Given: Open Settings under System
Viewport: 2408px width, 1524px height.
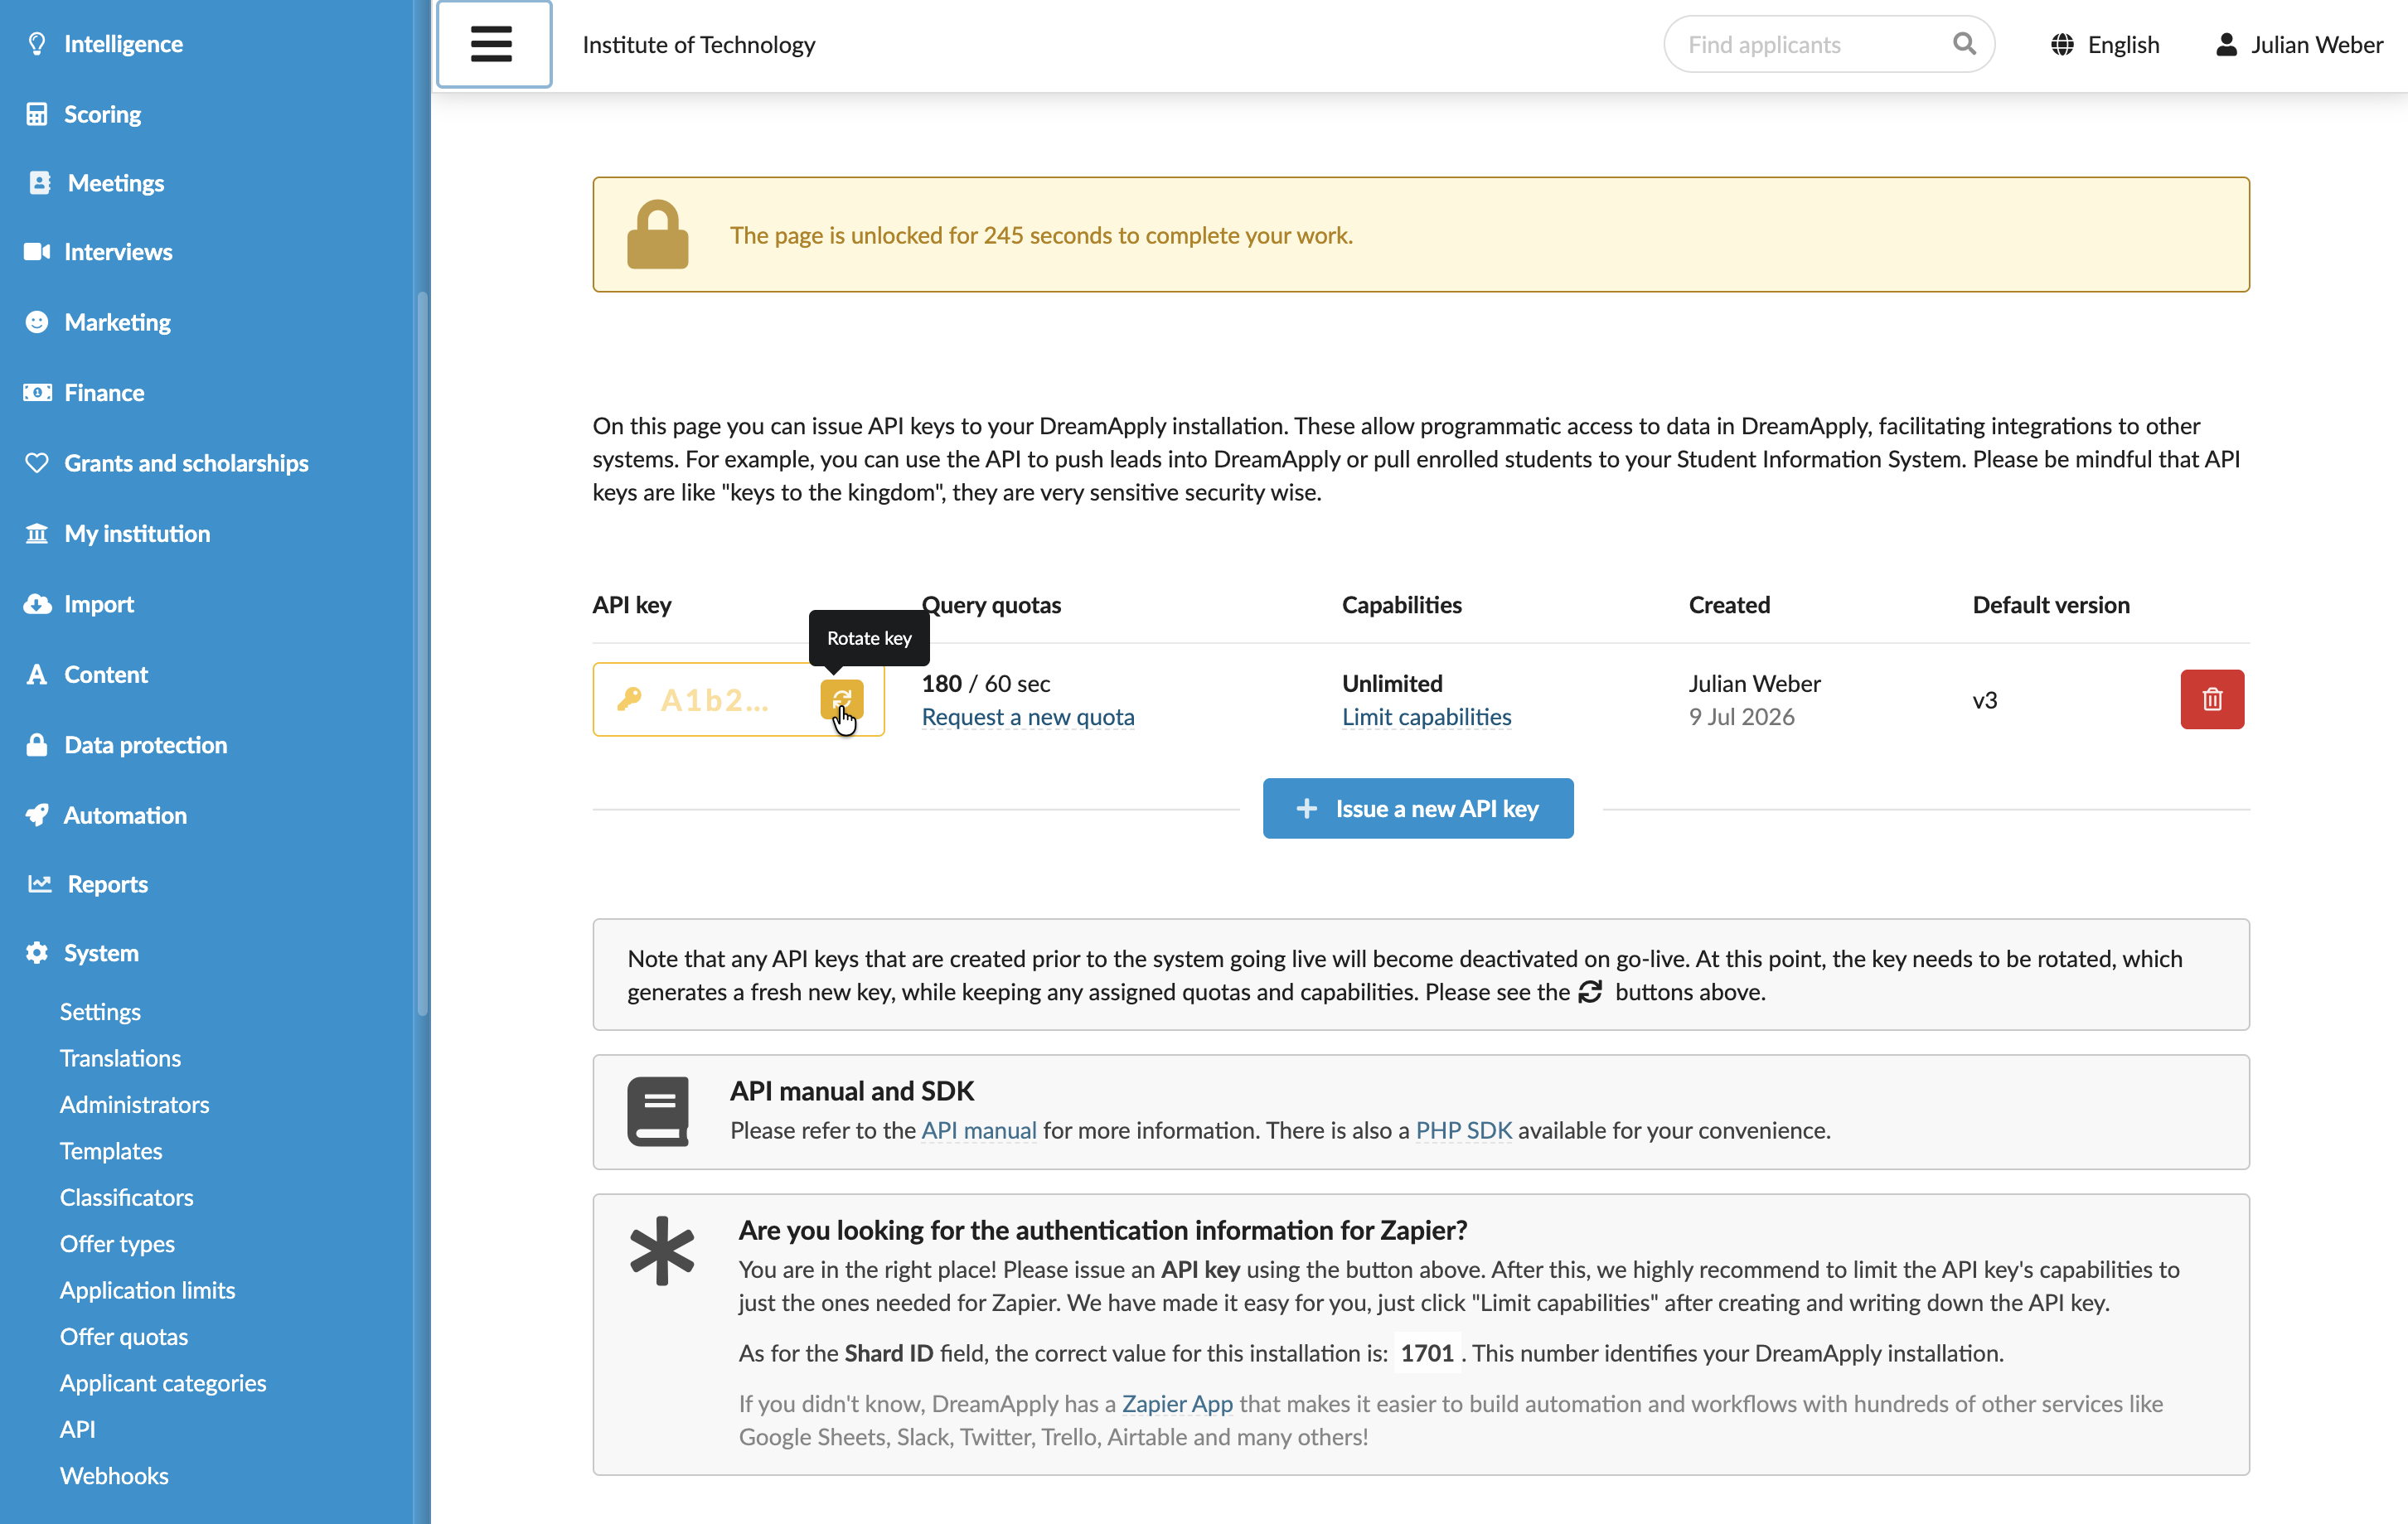Looking at the screenshot, I should coord(100,1011).
